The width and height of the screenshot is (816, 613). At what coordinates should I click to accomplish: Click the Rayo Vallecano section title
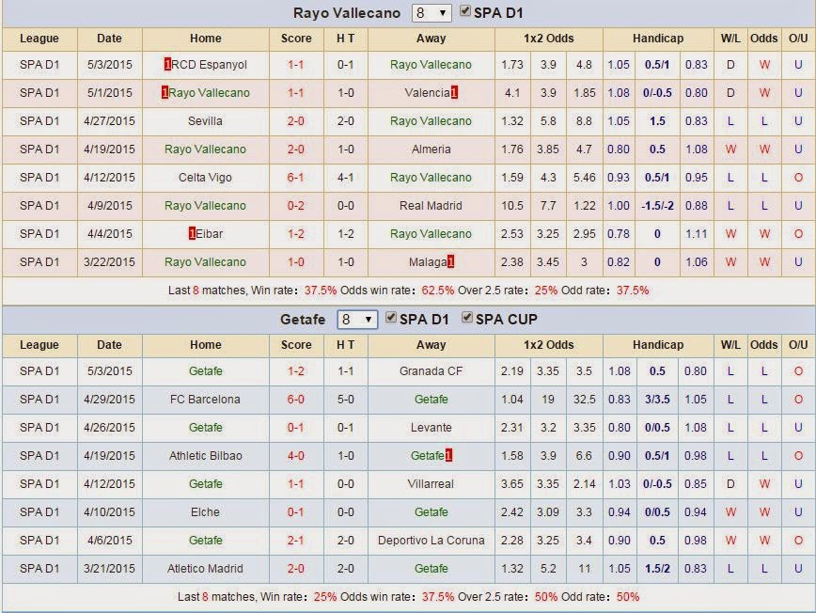coord(347,12)
